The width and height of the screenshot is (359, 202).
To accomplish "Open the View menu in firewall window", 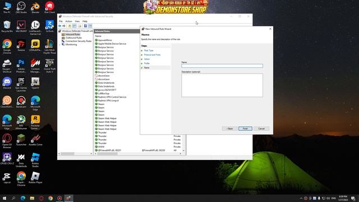I will click(77, 21).
